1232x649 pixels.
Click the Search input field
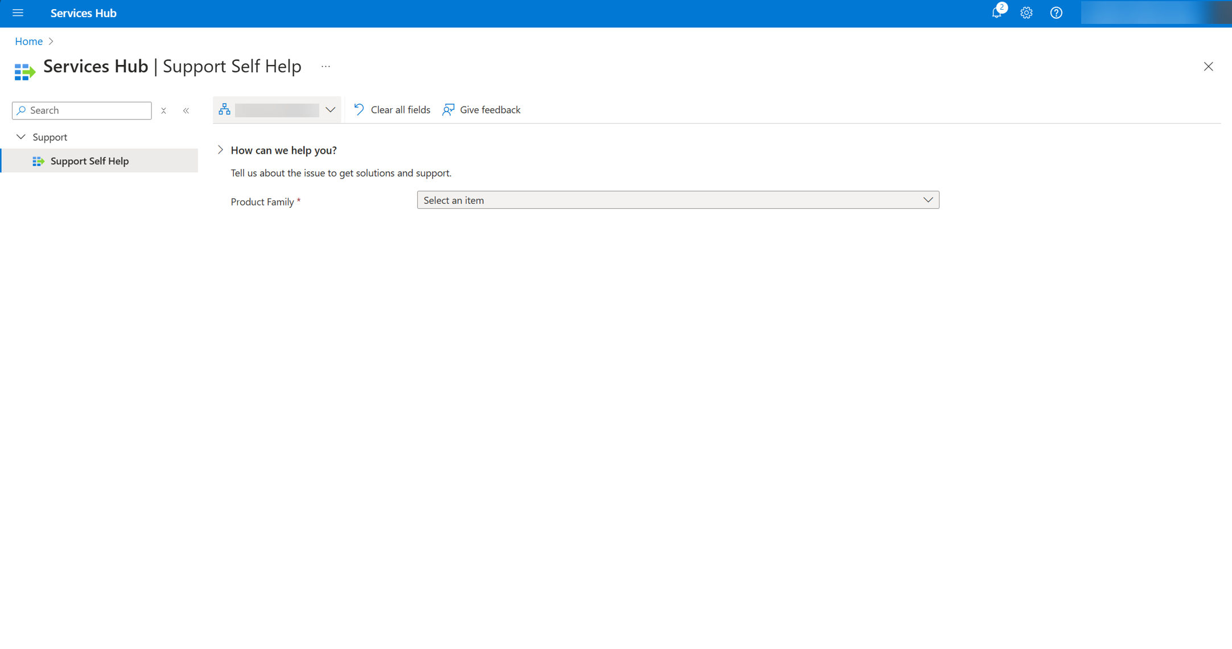point(81,110)
